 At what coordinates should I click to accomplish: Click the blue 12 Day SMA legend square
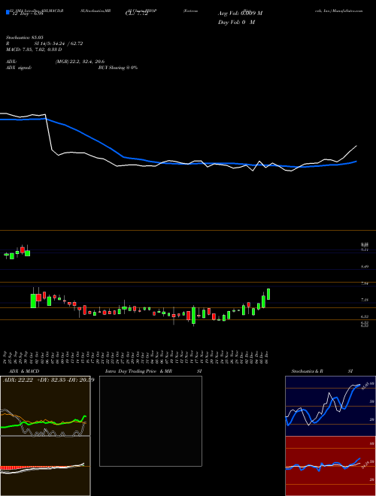point(8,12)
